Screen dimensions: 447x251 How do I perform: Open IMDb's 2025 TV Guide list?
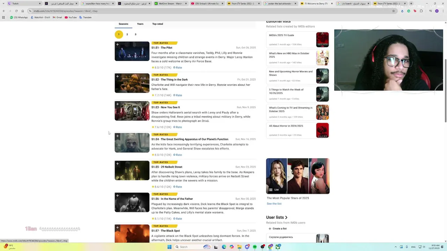point(298,40)
